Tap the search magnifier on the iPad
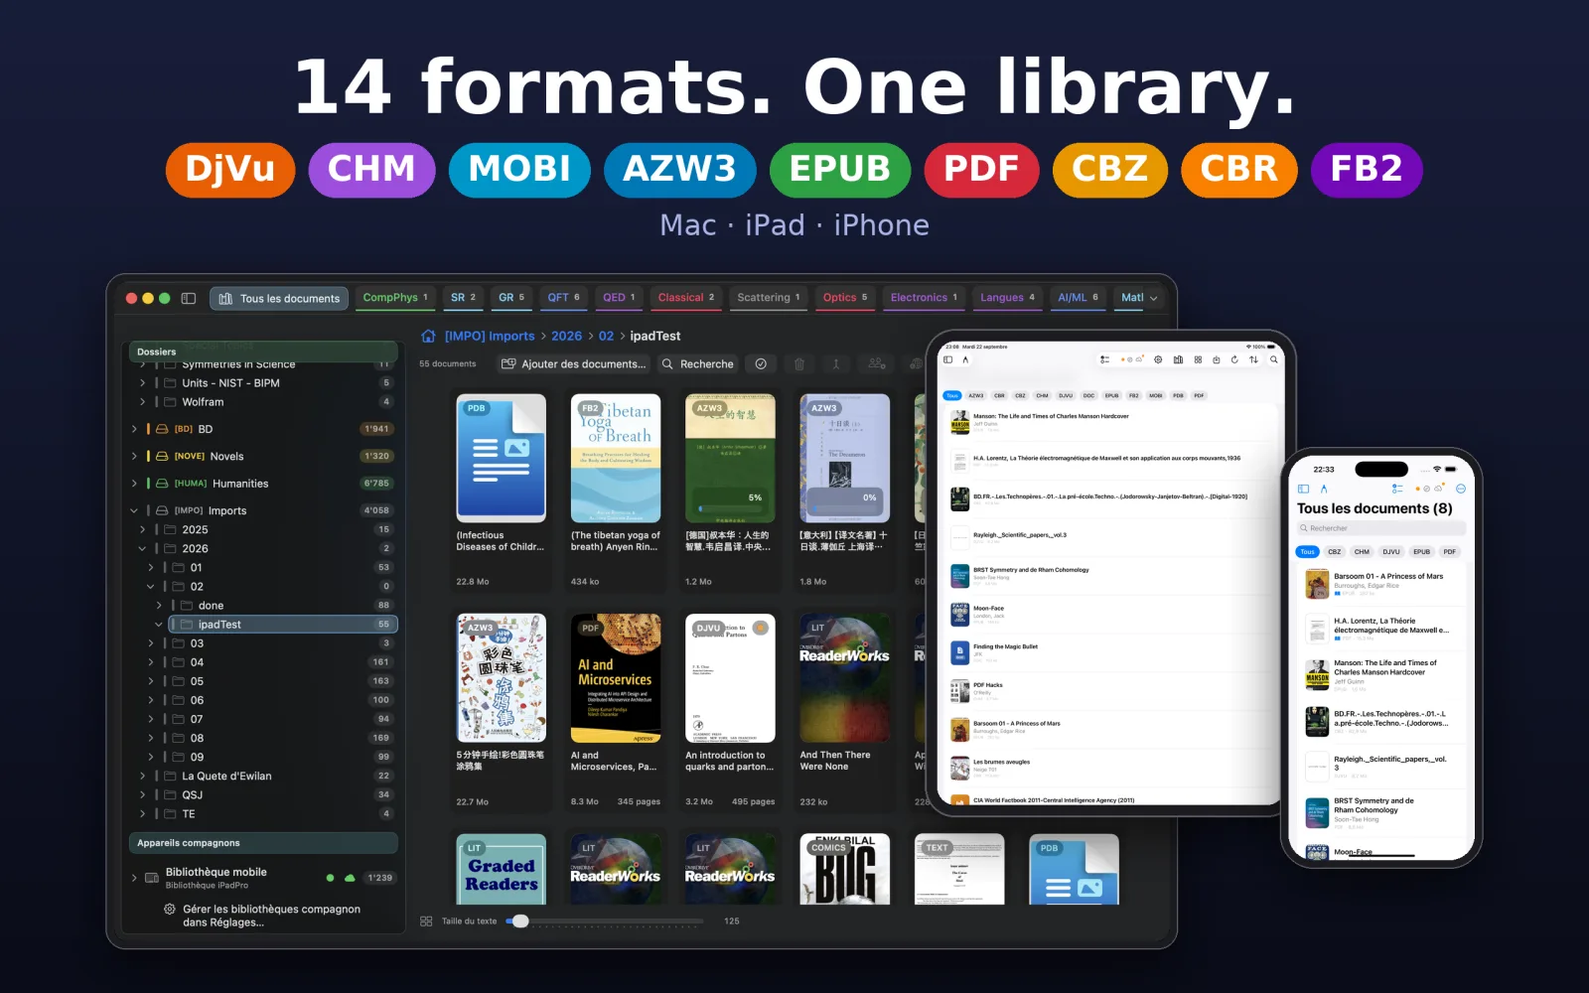1589x993 pixels. point(1273,359)
